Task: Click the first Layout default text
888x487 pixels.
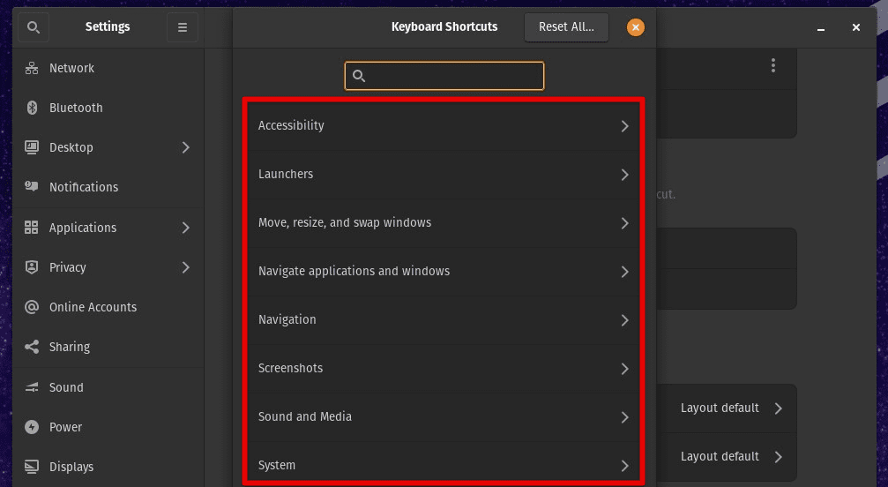Action: click(720, 408)
